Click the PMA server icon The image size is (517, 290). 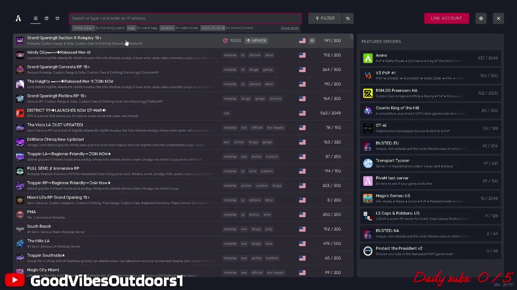click(20, 214)
